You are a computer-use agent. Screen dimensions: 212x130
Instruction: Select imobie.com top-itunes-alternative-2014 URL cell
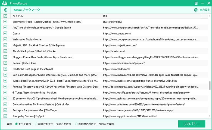(140, 81)
